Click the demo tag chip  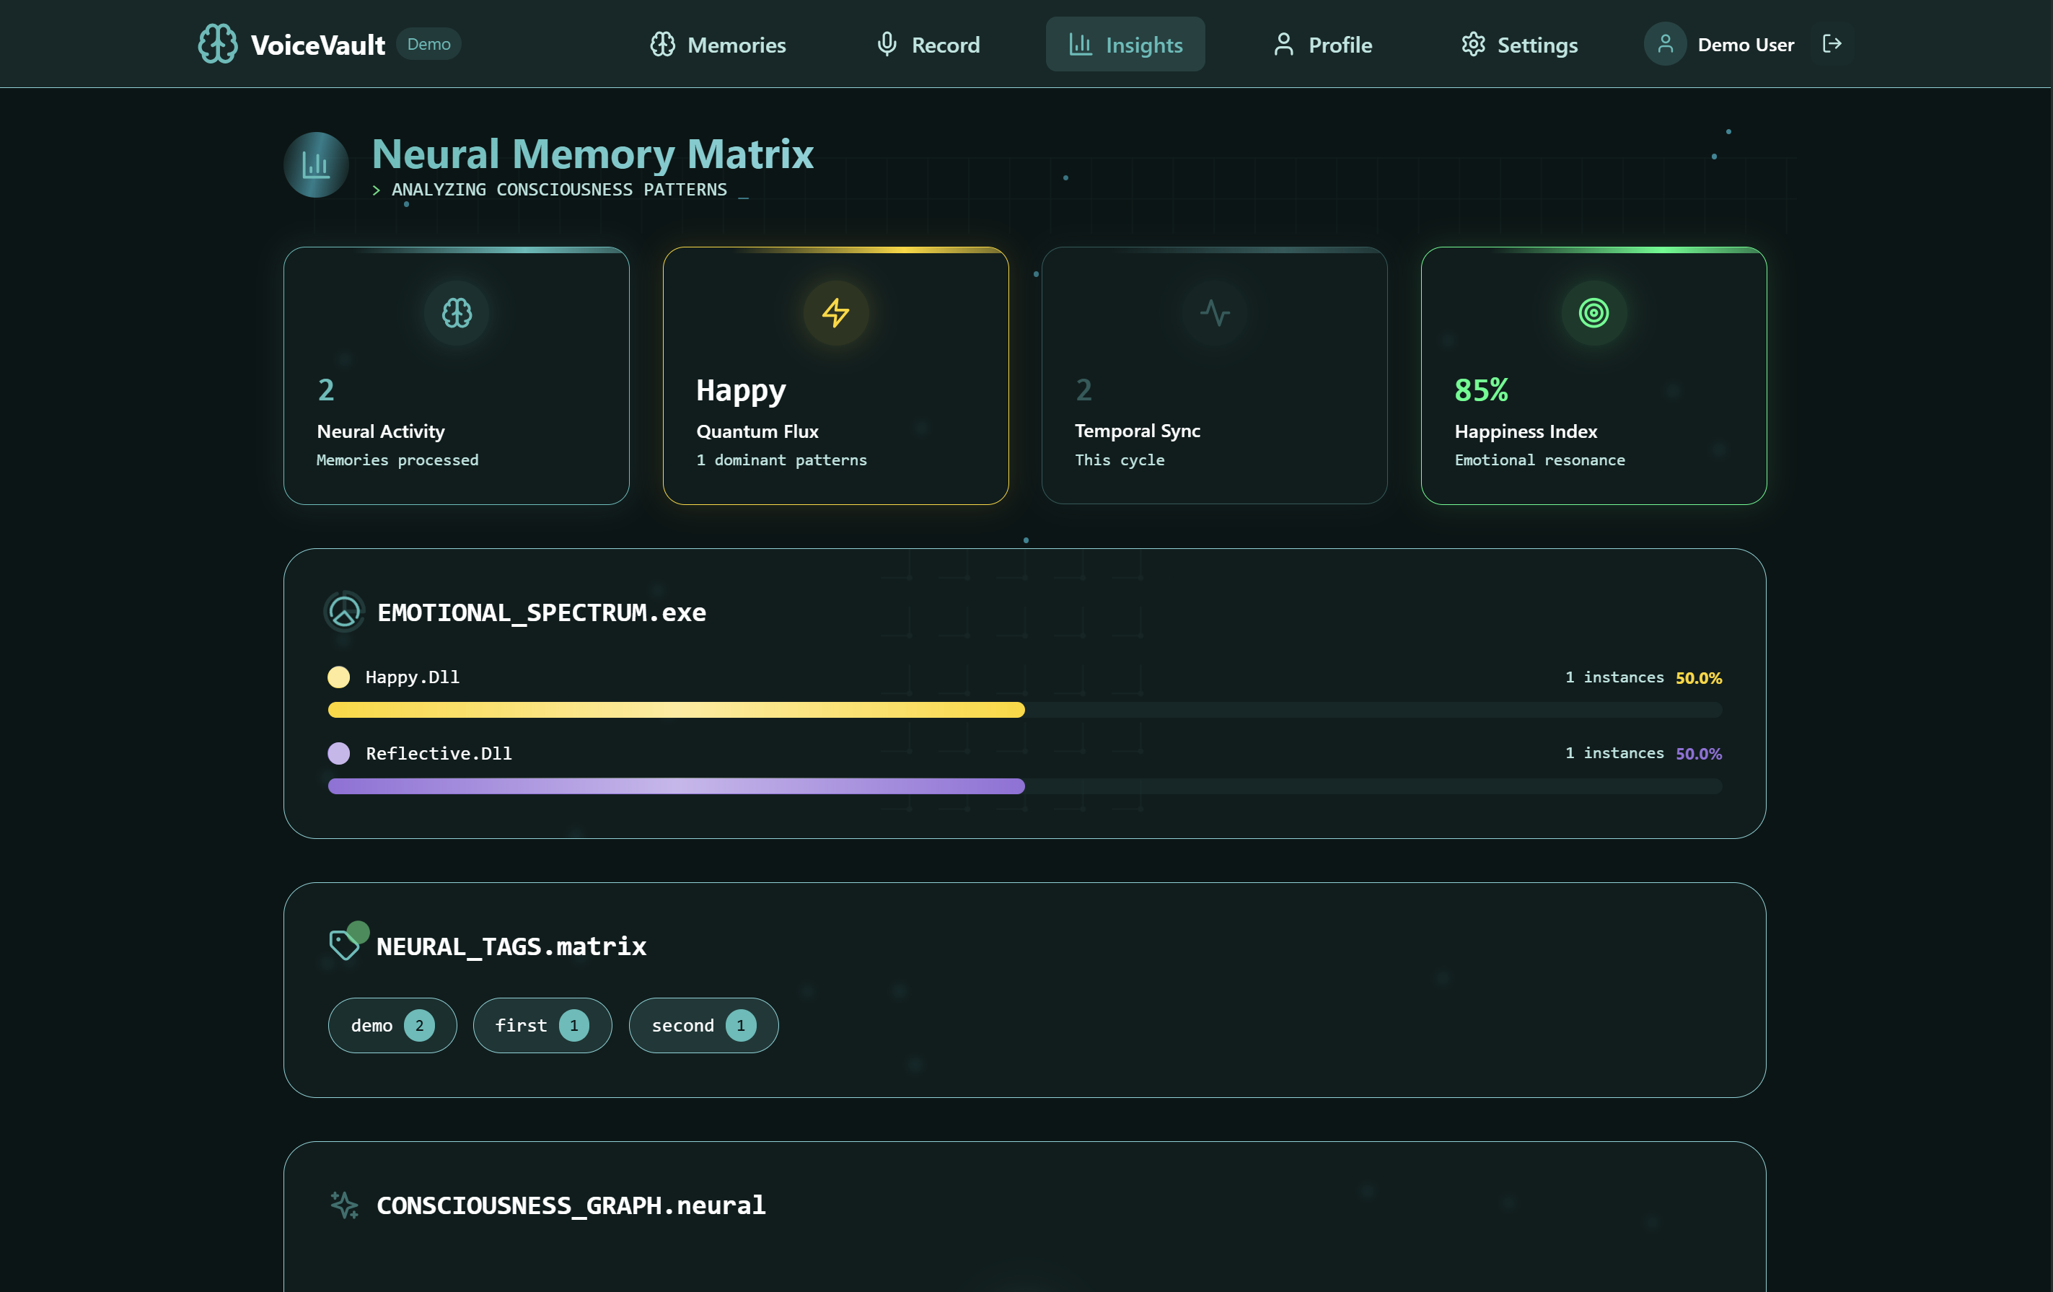click(x=392, y=1025)
